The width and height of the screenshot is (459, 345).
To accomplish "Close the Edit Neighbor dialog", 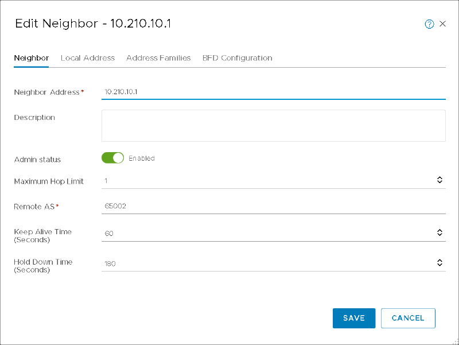I will click(442, 24).
